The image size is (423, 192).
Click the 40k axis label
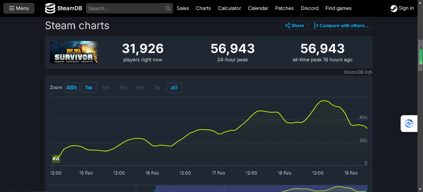click(363, 118)
